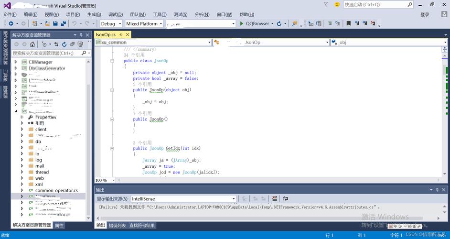Image resolution: width=450 pixels, height=239 pixels.
Task: Switch to the 错误列表 tab
Action: (x=117, y=226)
